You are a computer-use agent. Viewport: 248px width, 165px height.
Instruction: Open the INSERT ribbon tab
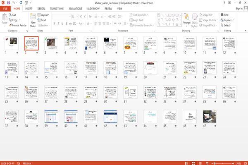[29, 9]
